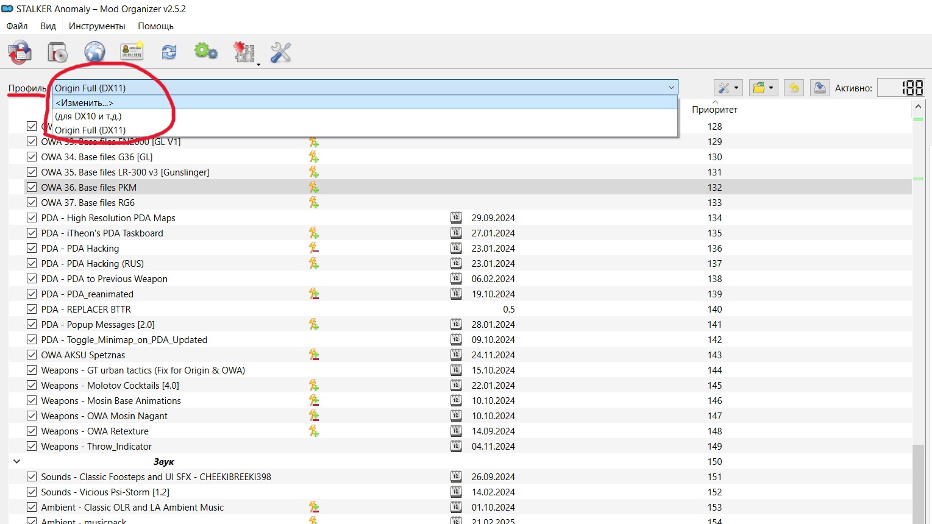Click category icon beside date 09.10.2024
Screen dimensions: 932x524
coord(456,339)
